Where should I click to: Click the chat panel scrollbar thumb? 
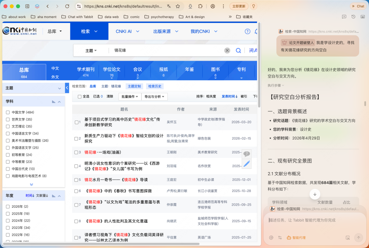(x=365, y=104)
